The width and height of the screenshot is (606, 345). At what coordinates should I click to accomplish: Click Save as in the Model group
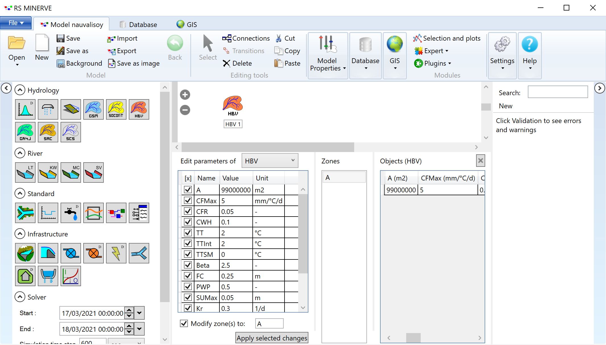(72, 51)
